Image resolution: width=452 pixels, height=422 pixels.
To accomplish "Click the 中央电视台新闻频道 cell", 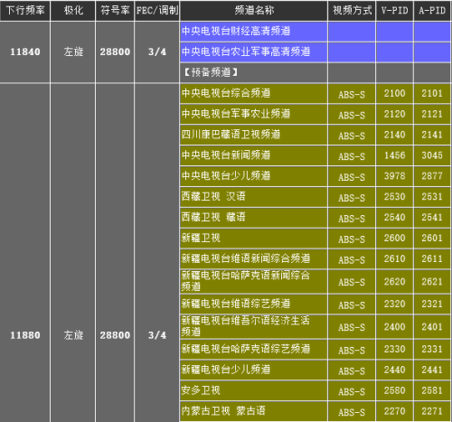I will [254, 155].
